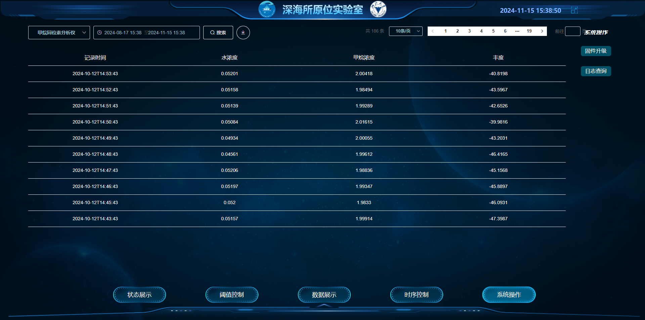Expand the 10条/页 page size selector
Image resolution: width=645 pixels, height=320 pixels.
(x=405, y=31)
